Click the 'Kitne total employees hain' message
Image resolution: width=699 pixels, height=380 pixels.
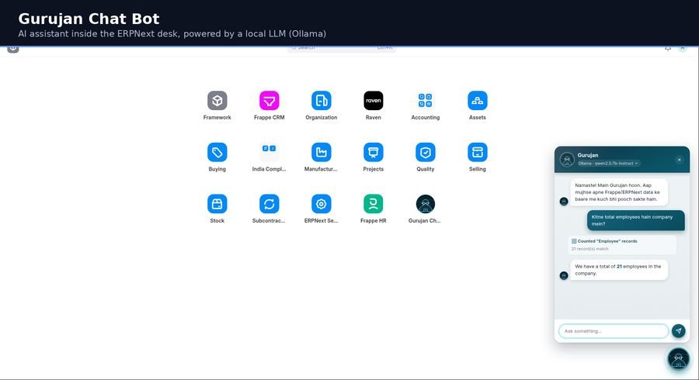coord(635,220)
